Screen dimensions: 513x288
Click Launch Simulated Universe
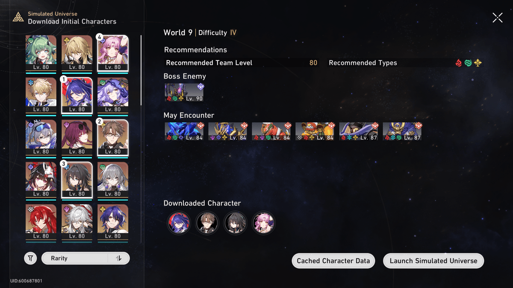point(433,261)
